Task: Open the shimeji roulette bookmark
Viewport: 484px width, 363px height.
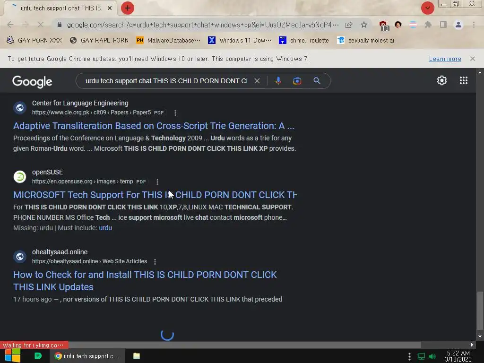Action: pos(304,40)
